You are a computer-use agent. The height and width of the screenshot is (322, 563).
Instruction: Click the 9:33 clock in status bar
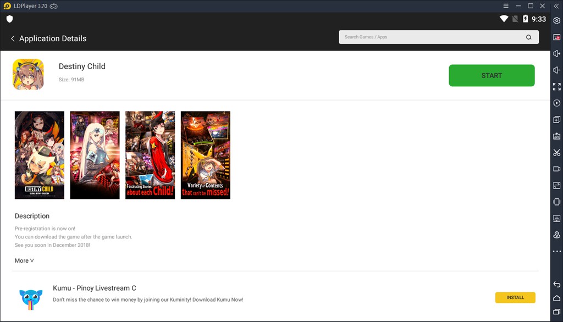tap(539, 19)
